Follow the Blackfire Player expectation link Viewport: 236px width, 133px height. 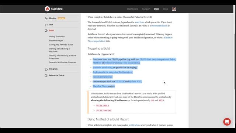130,40
